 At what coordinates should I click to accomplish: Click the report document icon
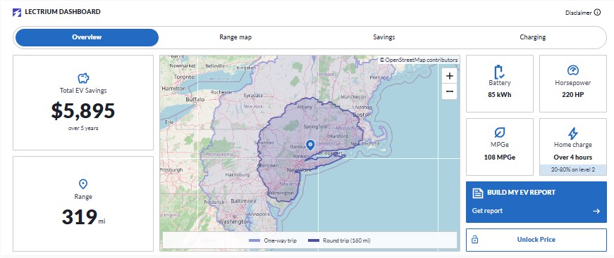click(478, 193)
